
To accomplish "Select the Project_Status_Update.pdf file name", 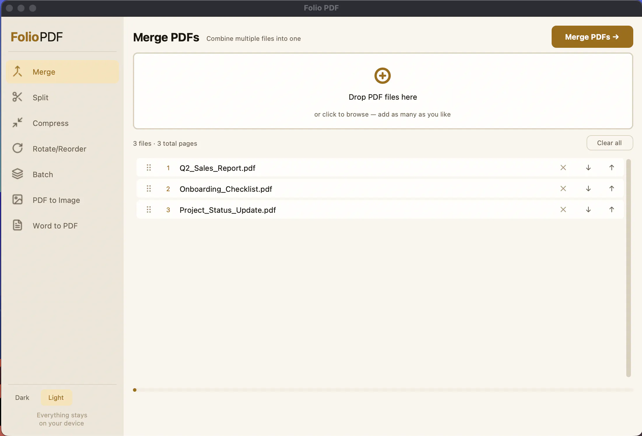I will 228,210.
